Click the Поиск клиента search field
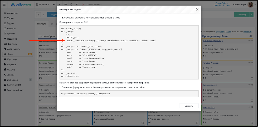 (94, 5)
